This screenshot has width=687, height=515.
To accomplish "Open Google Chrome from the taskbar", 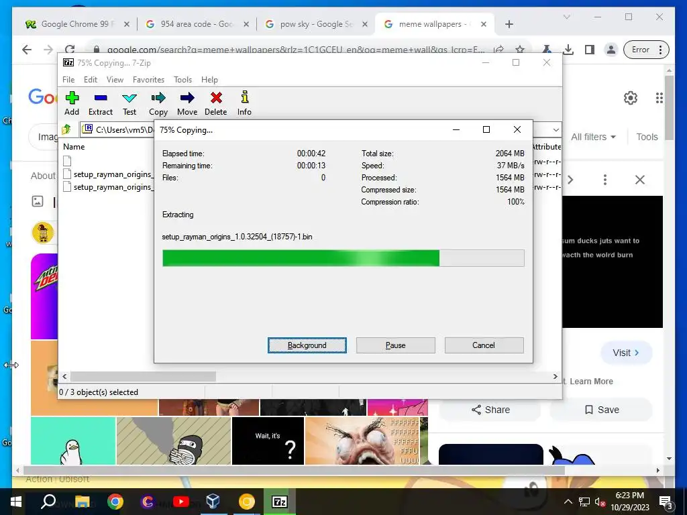I will click(115, 502).
